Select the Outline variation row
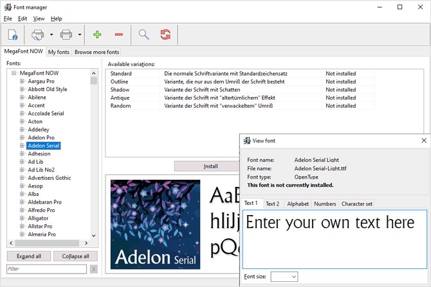This screenshot has height=287, width=431. [x=240, y=82]
